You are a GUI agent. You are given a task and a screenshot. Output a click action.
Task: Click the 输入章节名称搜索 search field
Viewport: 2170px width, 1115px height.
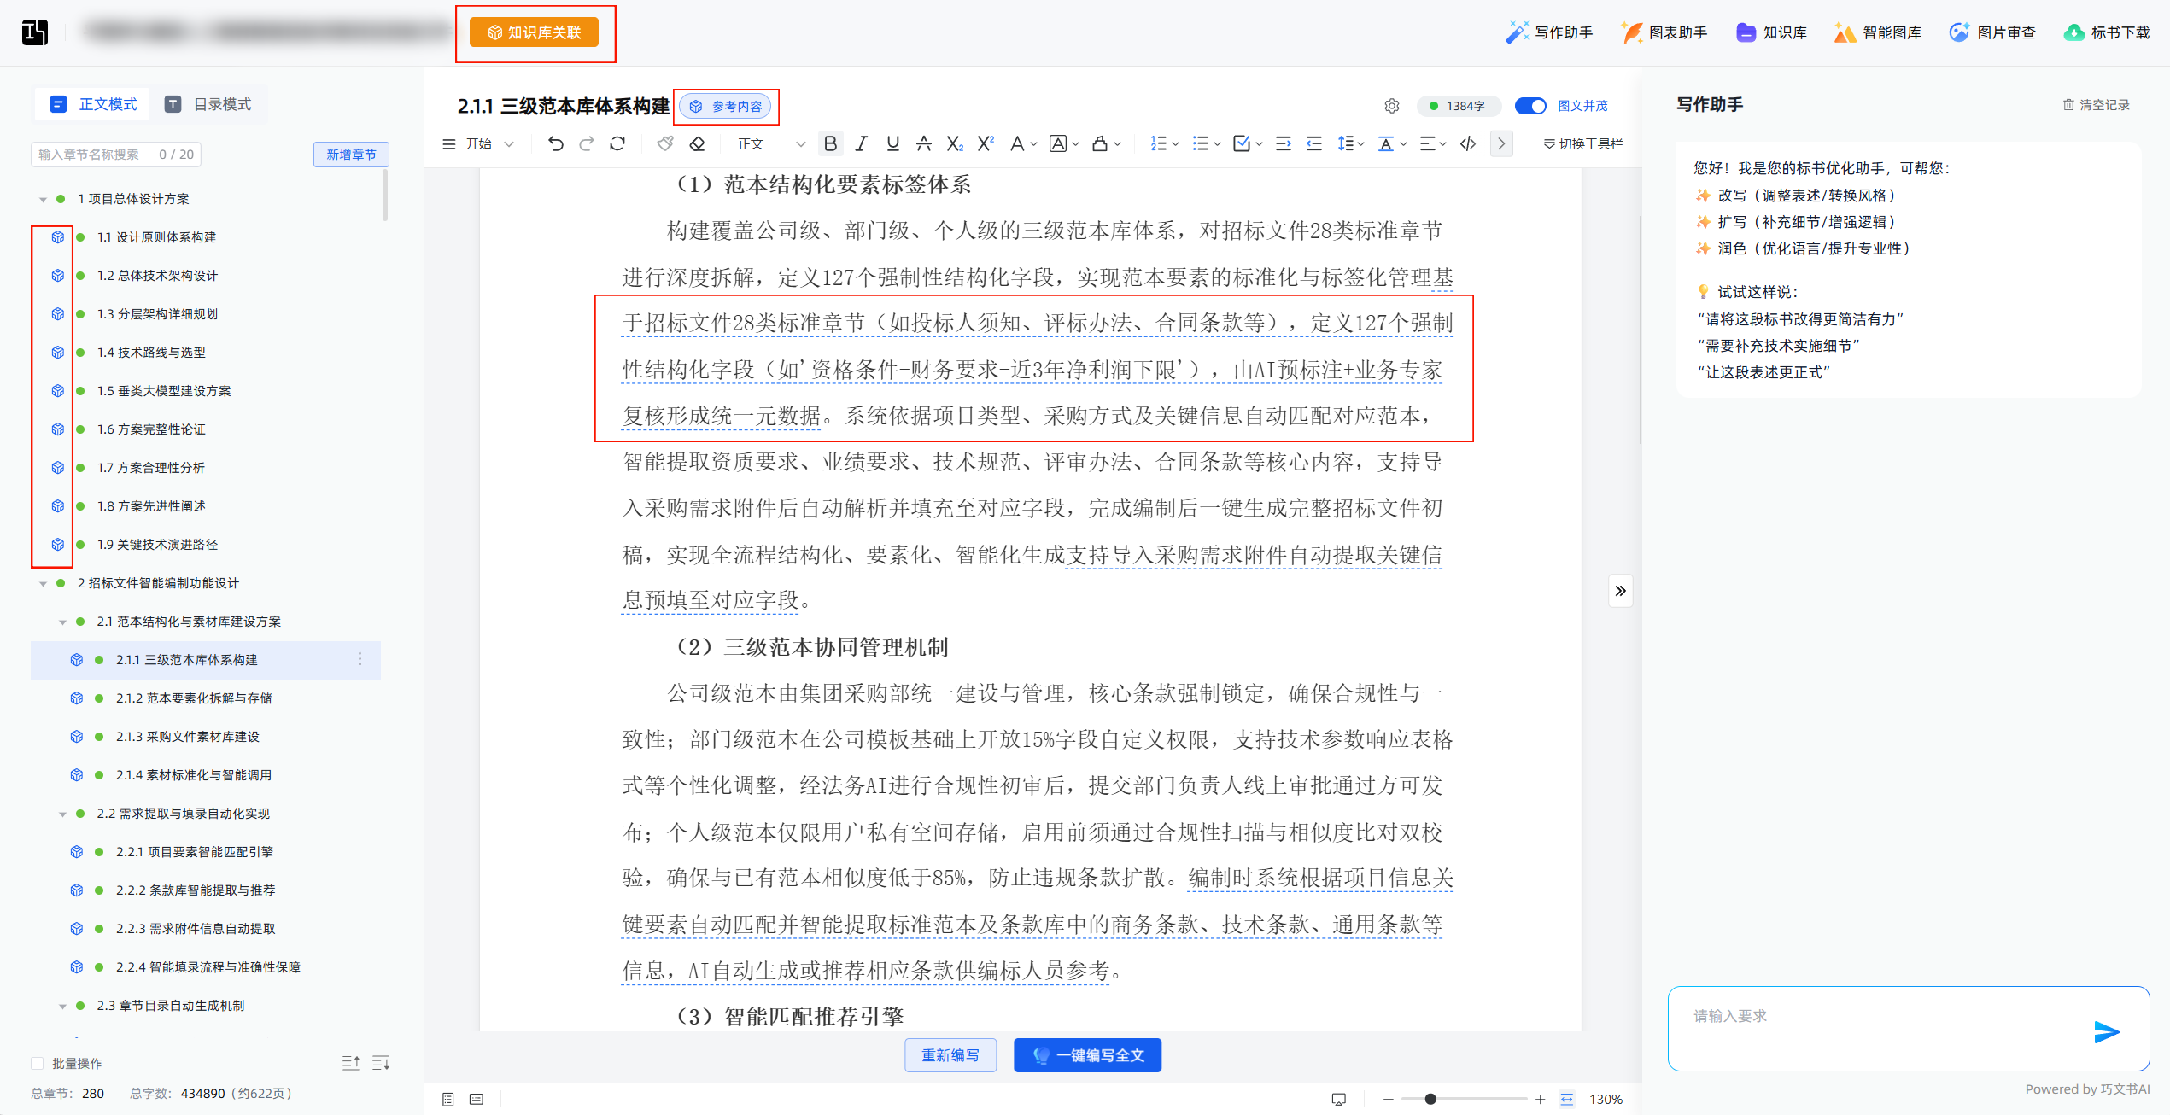click(x=116, y=154)
